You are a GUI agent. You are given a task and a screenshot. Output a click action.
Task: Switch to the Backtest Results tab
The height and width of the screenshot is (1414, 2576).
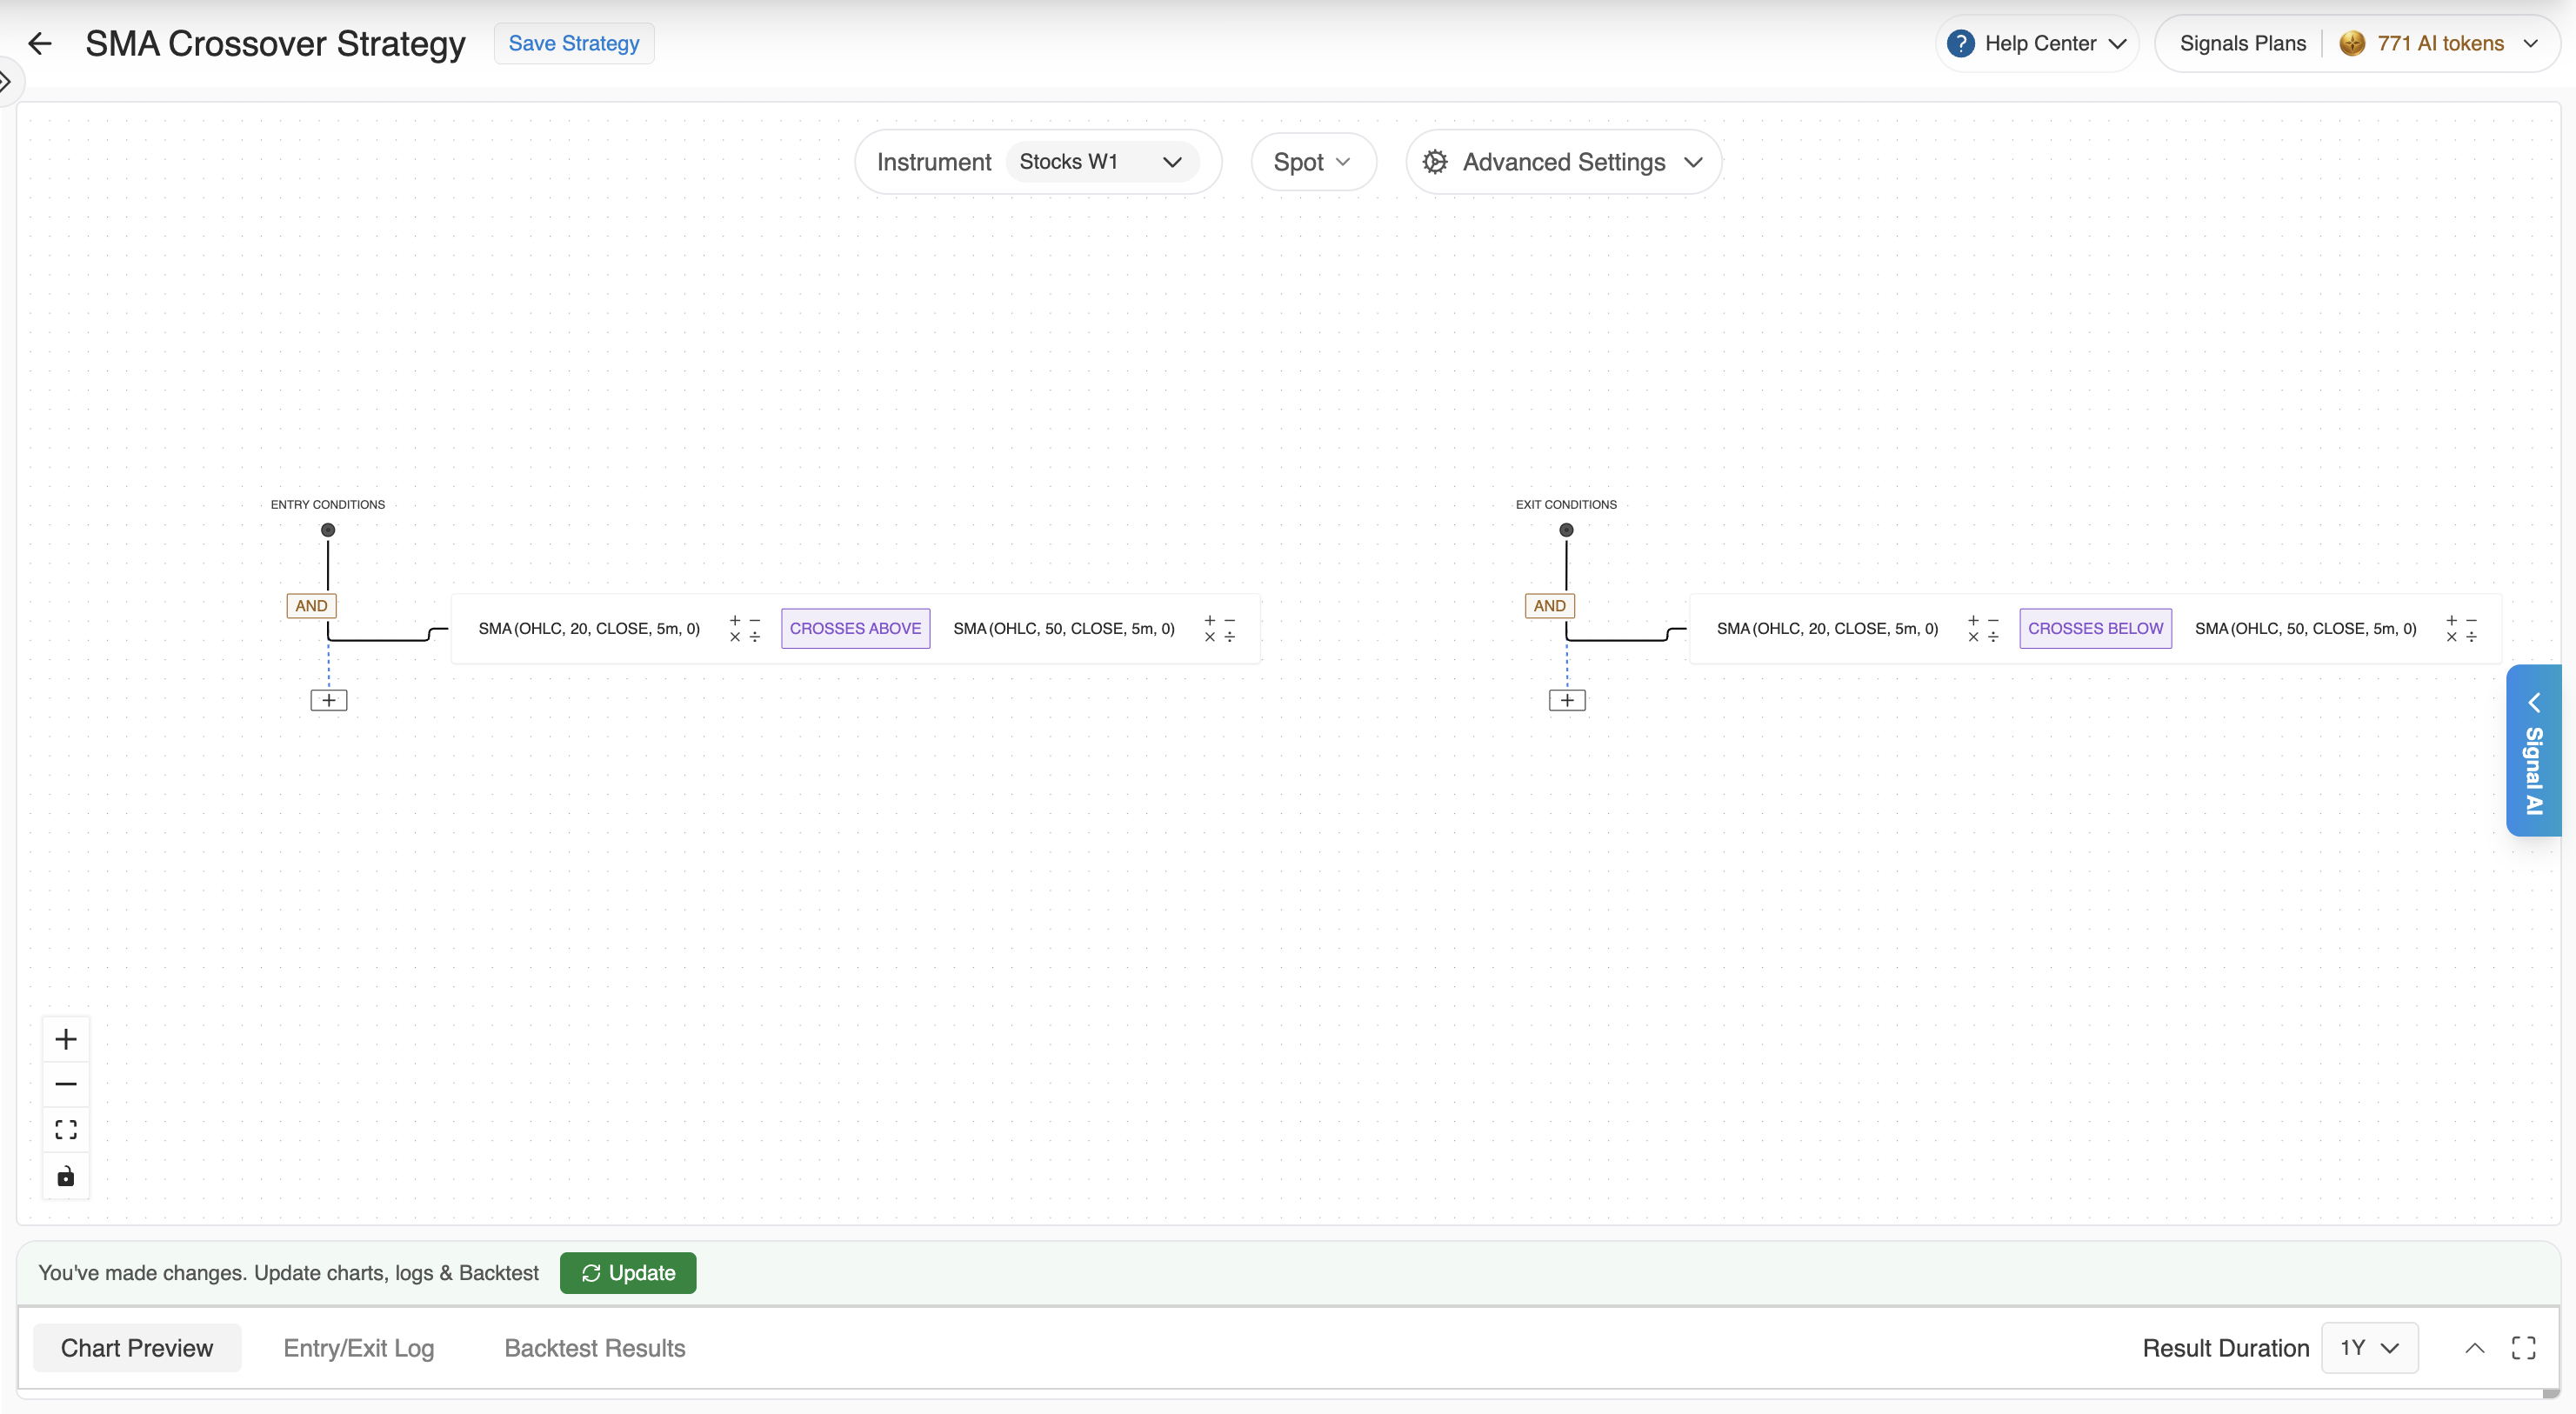(x=595, y=1348)
